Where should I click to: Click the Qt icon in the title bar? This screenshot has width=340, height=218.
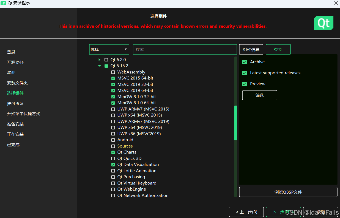(x=3, y=3)
